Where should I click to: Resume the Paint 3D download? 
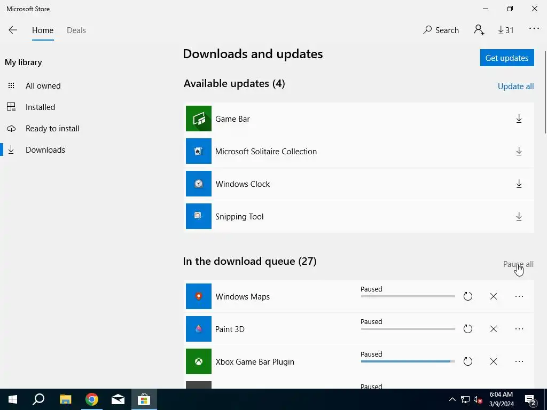467,329
